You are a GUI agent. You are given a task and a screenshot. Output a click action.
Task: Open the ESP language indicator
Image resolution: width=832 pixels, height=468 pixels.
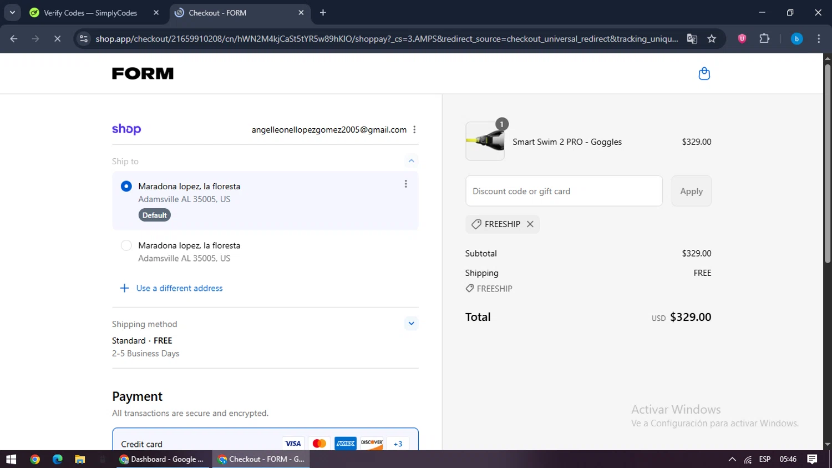(765, 459)
